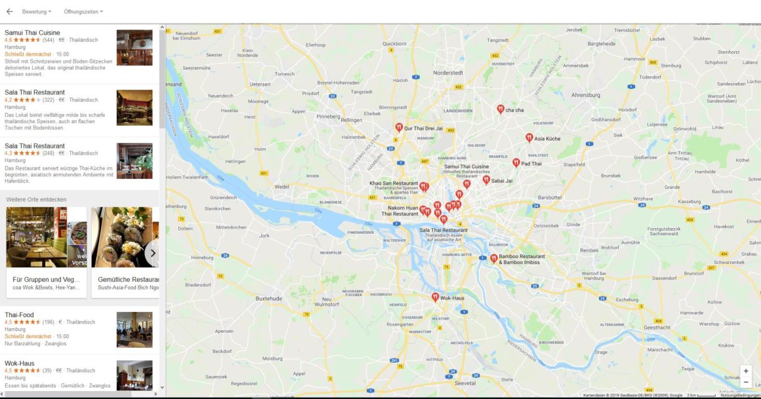761x399 pixels.
Task: Open the Samui Thai Cuisine photo thumbnail
Action: click(x=134, y=48)
